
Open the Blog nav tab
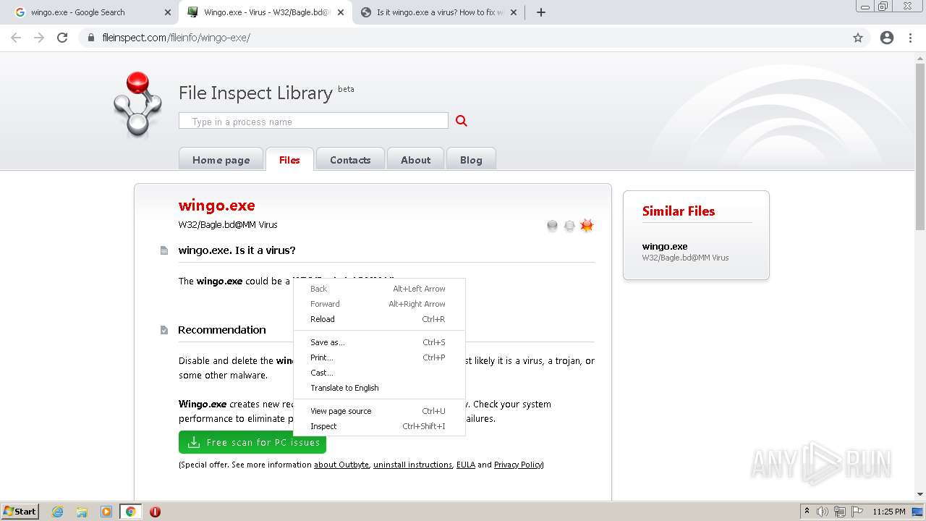coord(471,159)
